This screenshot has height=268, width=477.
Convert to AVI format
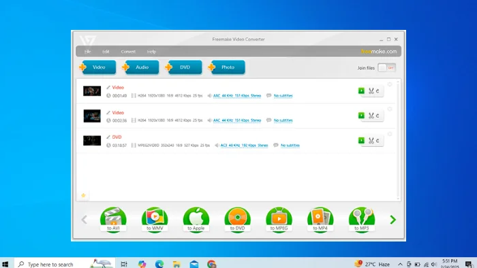coord(113,220)
